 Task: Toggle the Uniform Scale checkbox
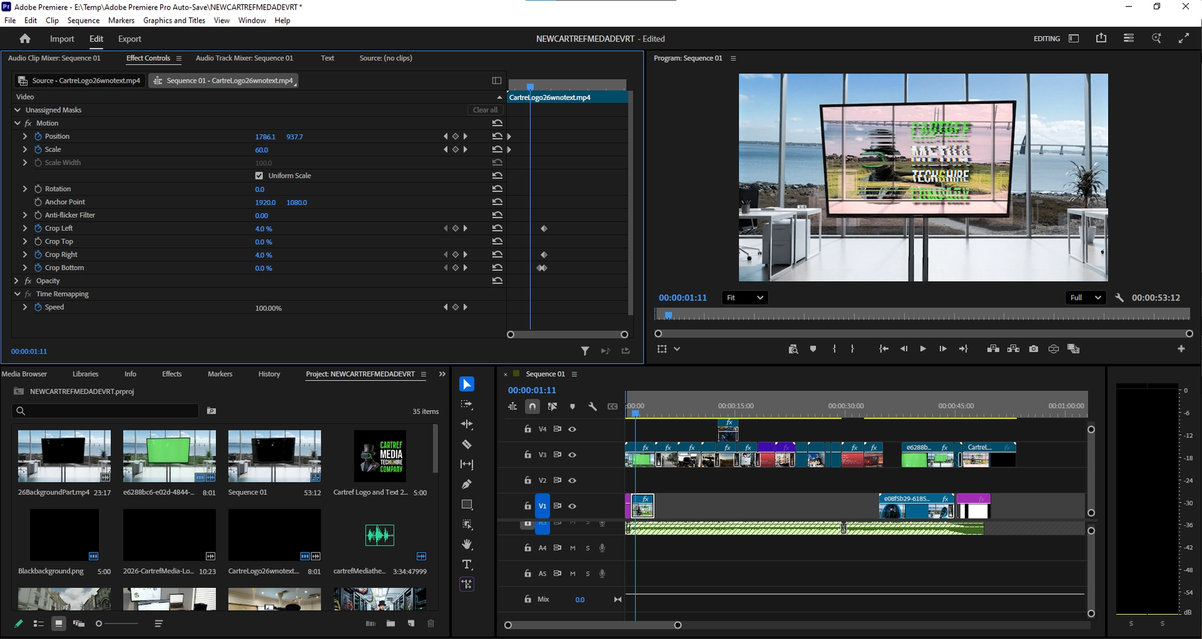259,176
